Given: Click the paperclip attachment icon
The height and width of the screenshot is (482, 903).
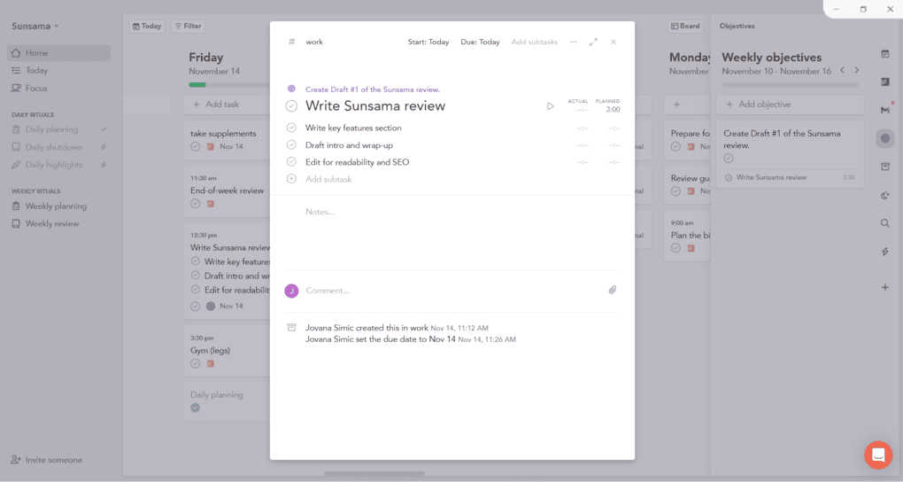Looking at the screenshot, I should [x=612, y=291].
